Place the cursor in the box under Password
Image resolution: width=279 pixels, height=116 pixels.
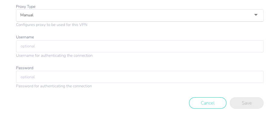click(140, 77)
